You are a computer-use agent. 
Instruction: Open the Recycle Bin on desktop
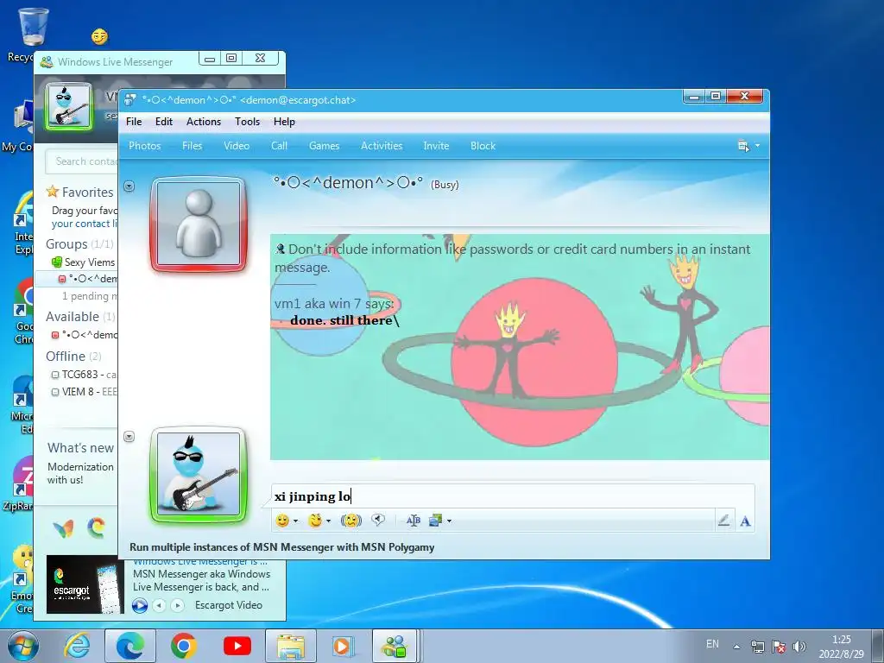pos(33,27)
